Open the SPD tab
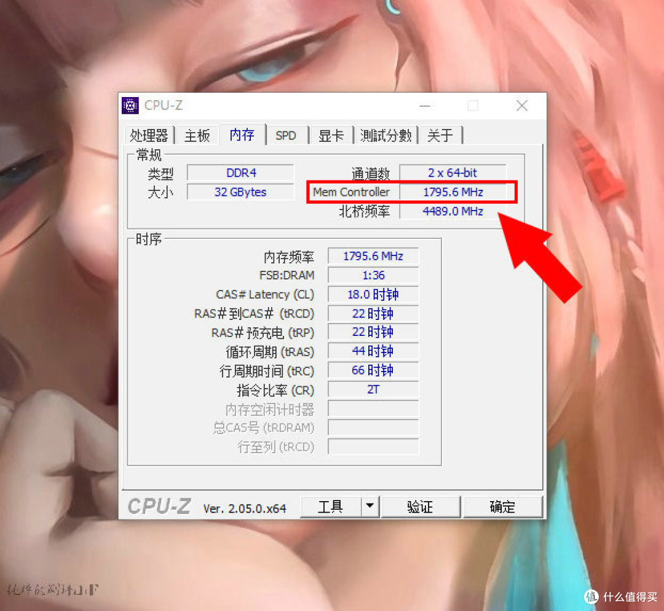The height and width of the screenshot is (611, 664). tap(286, 135)
